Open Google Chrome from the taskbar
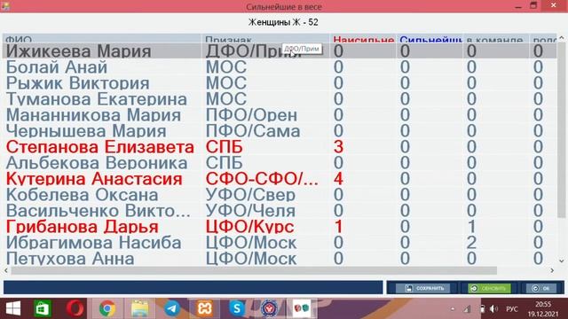The height and width of the screenshot is (319, 568). click(107, 308)
